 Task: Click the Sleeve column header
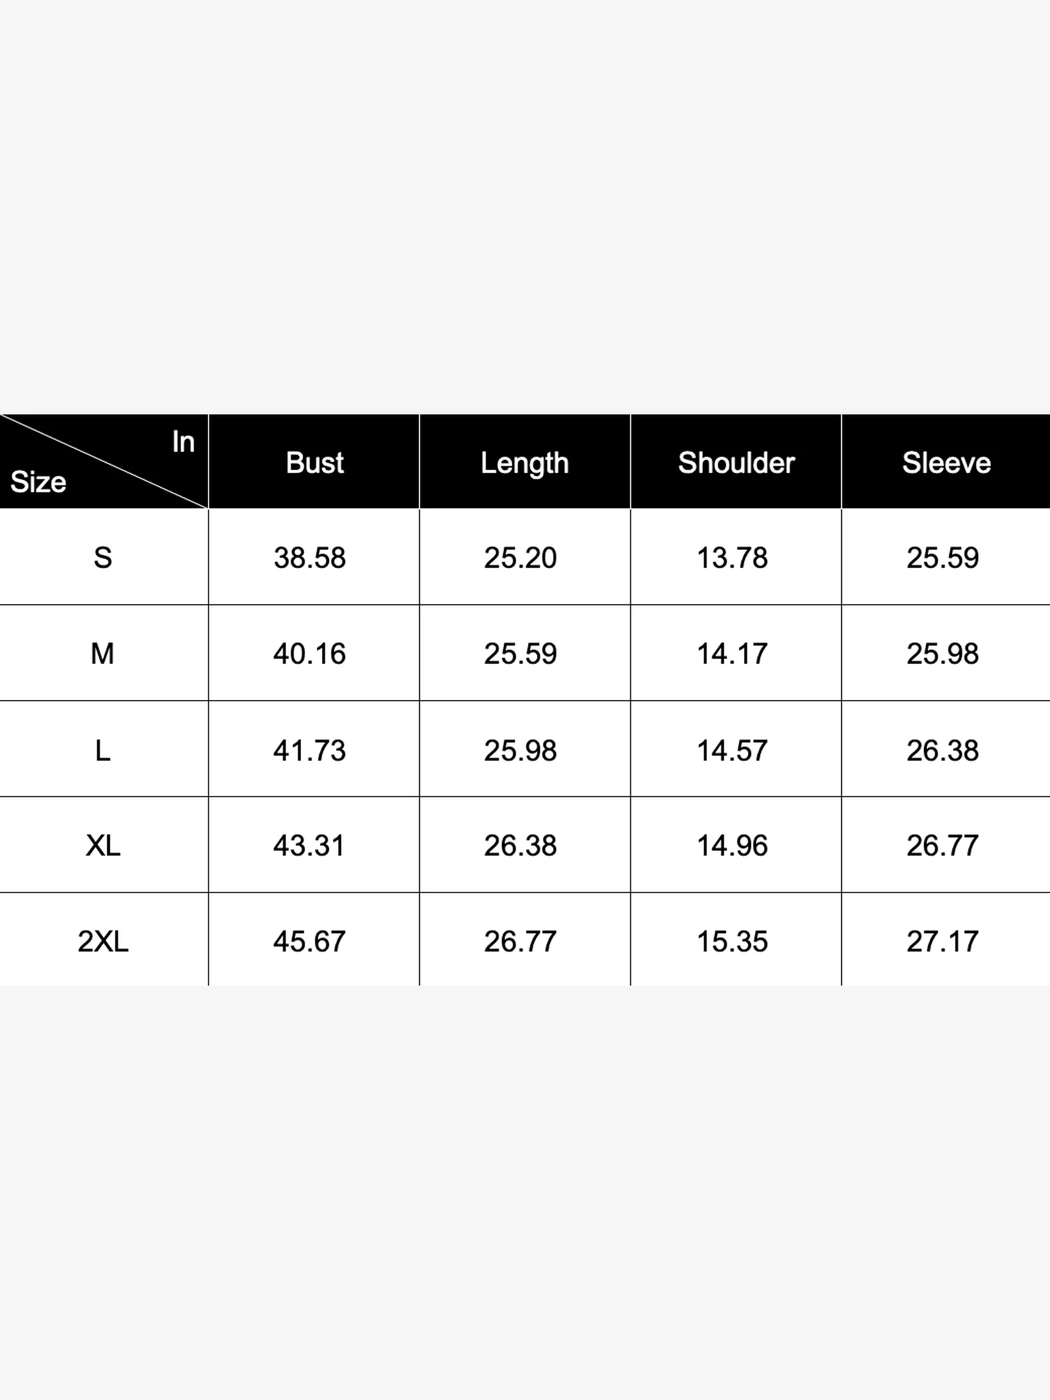point(946,463)
